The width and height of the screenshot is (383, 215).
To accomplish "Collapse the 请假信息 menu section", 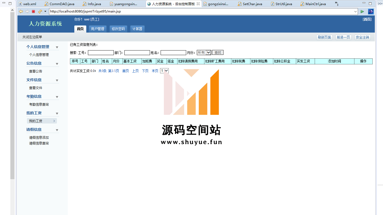I will (x=57, y=130).
